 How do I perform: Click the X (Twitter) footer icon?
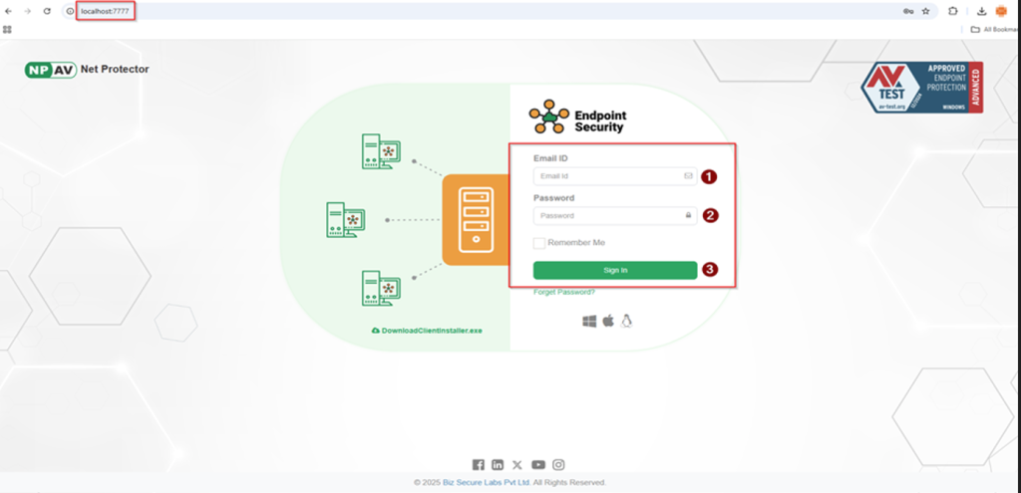click(517, 464)
